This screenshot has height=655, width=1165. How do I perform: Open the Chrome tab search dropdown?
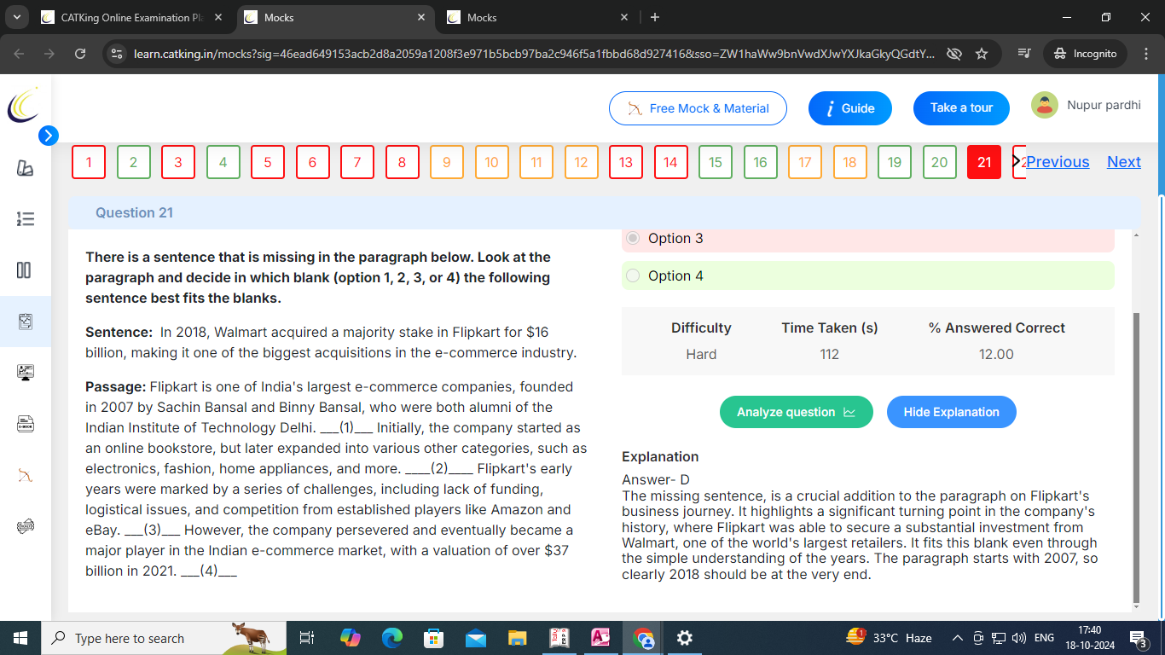(17, 17)
